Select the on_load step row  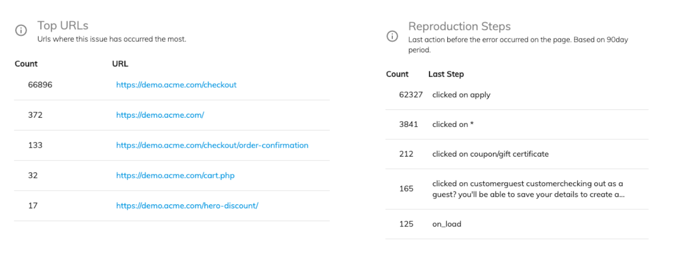tap(517, 224)
